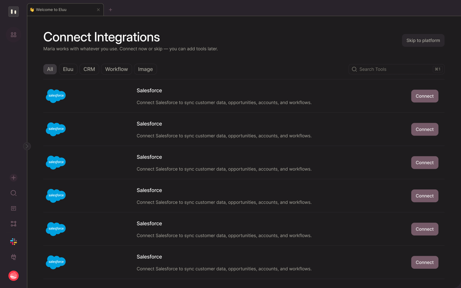Click Connect on the last Salesforce row
The width and height of the screenshot is (461, 288).
[425, 262]
